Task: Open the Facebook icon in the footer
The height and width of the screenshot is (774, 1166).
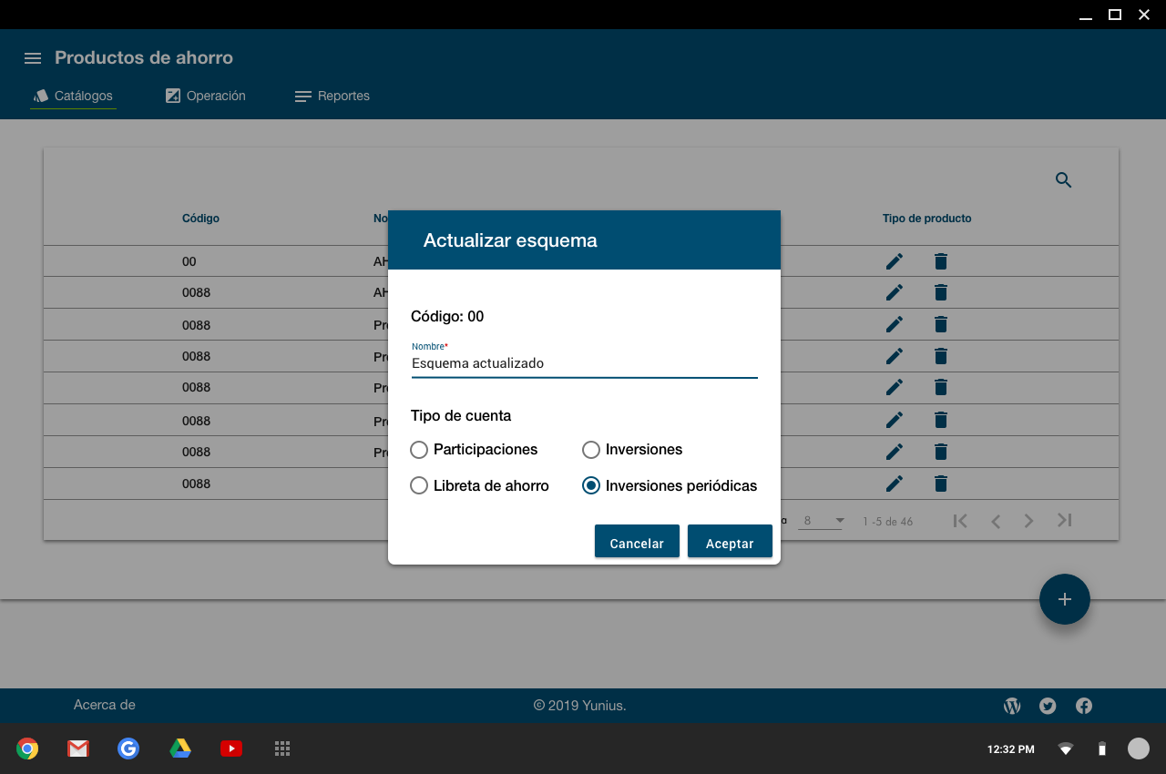Action: 1084,706
